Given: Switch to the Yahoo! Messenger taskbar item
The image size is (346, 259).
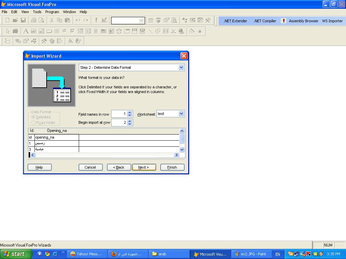Looking at the screenshot, I should coord(86,254).
